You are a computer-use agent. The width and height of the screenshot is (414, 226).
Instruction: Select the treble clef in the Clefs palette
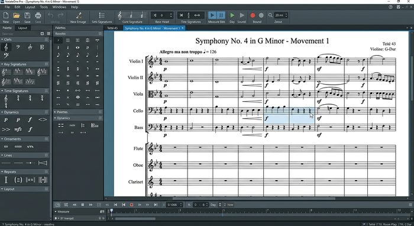point(6,47)
